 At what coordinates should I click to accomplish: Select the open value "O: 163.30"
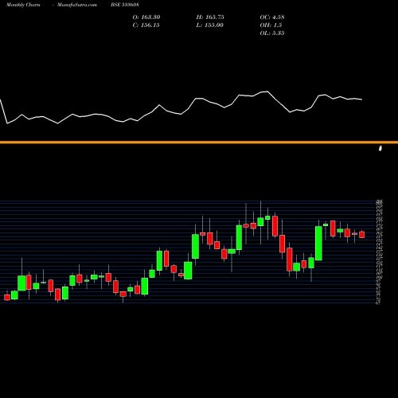tap(146, 18)
